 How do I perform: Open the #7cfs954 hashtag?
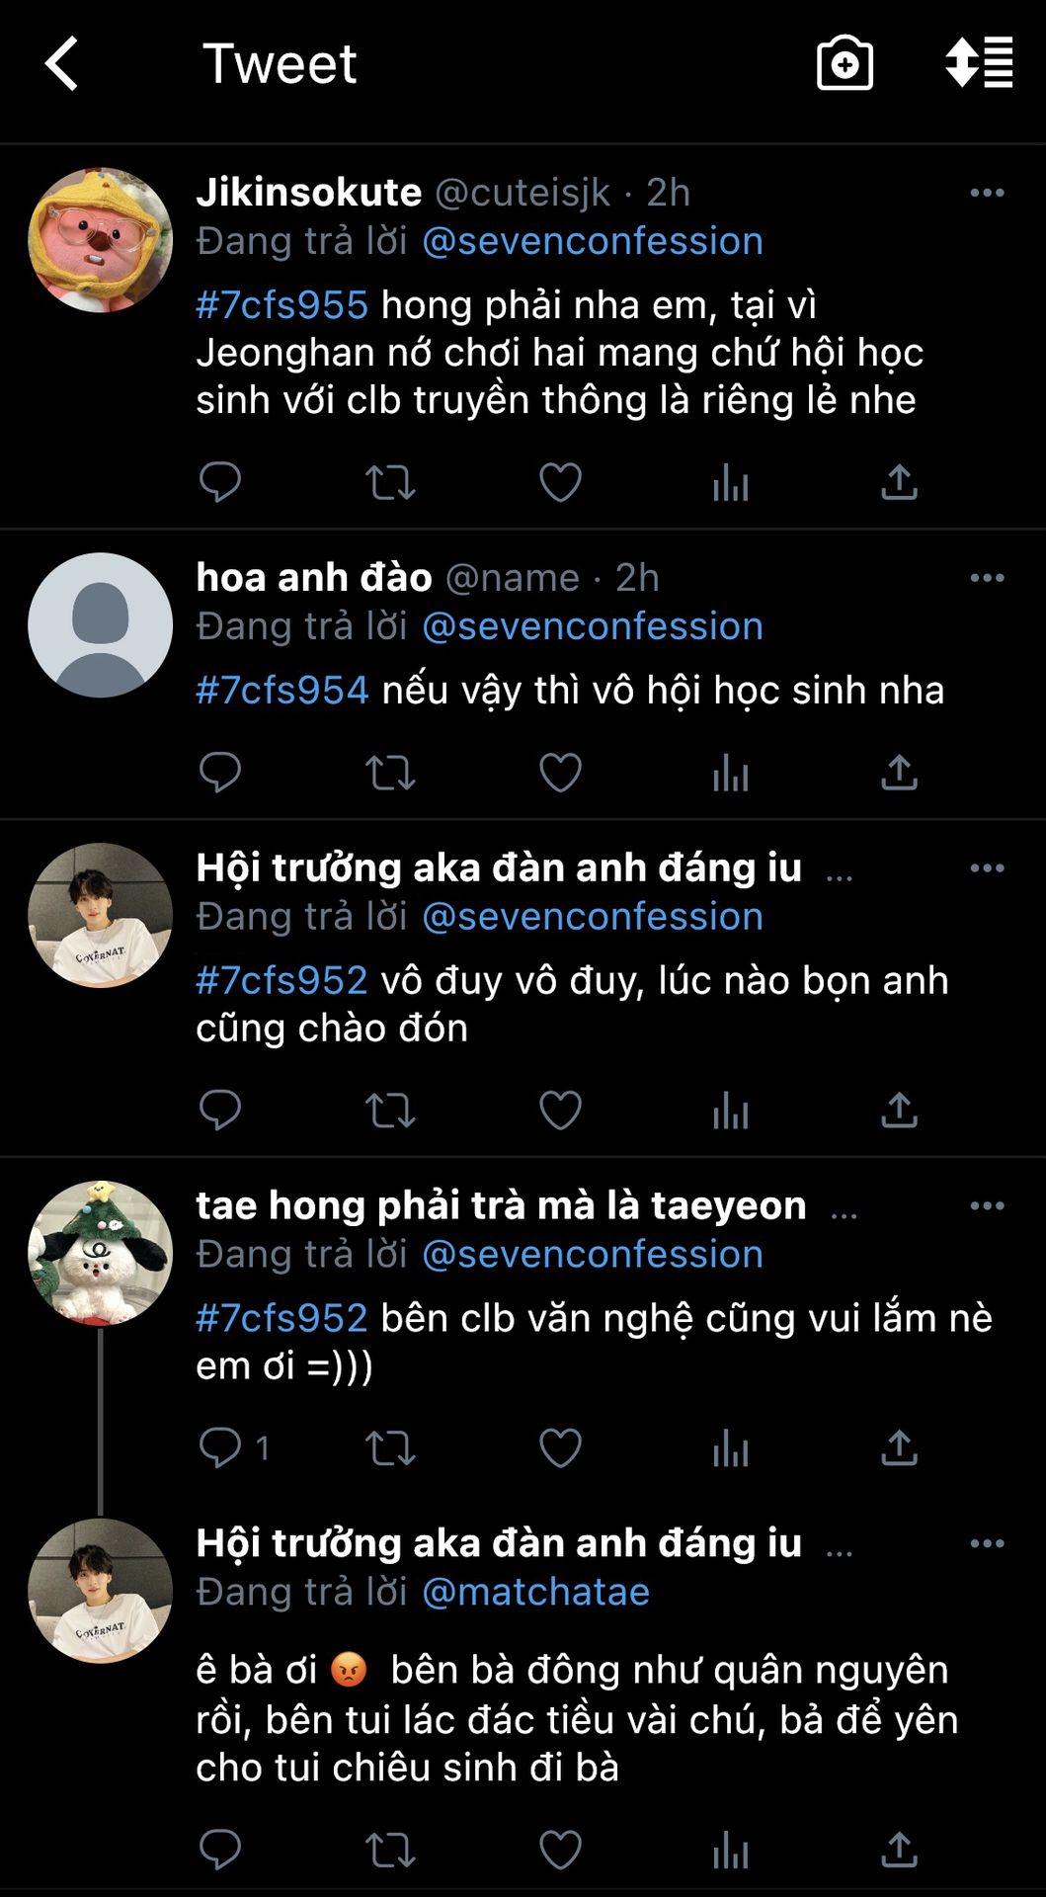tap(282, 691)
